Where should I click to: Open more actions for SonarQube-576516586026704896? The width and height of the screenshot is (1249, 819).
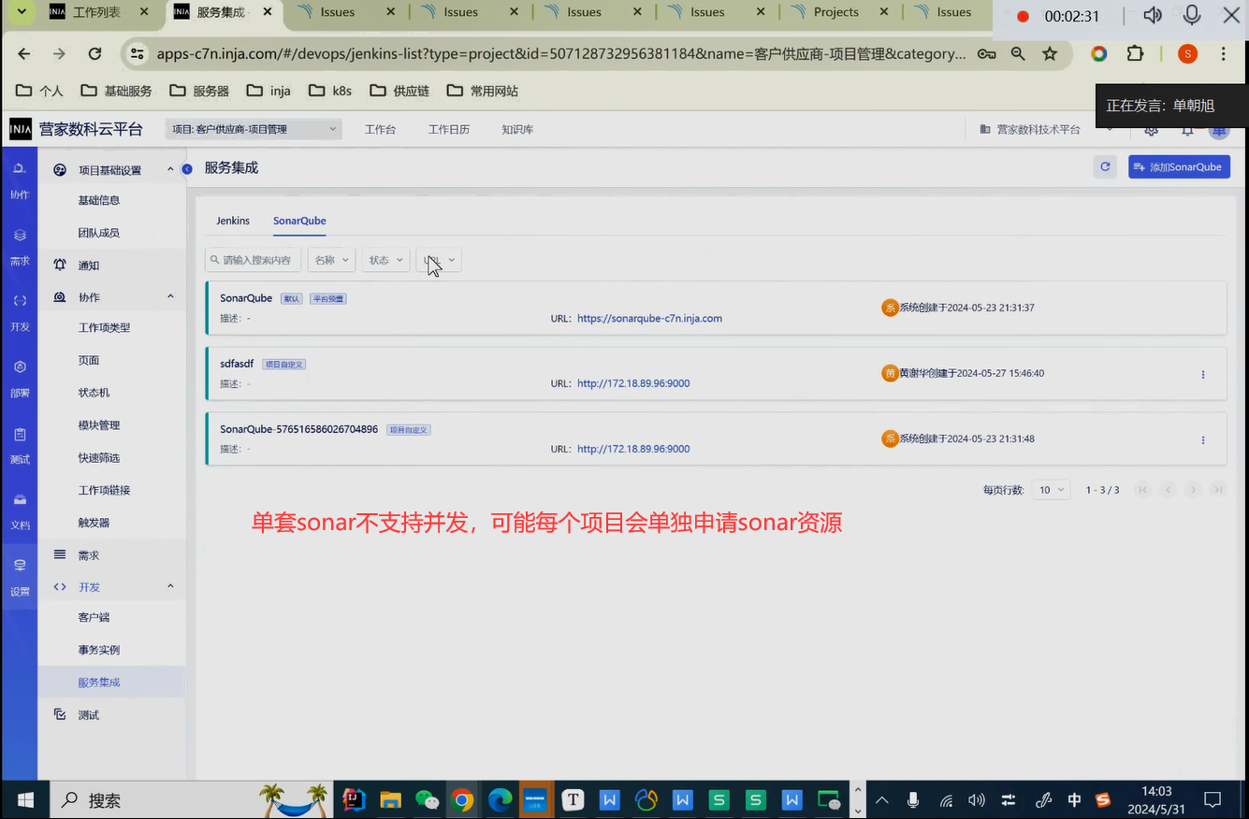1203,439
